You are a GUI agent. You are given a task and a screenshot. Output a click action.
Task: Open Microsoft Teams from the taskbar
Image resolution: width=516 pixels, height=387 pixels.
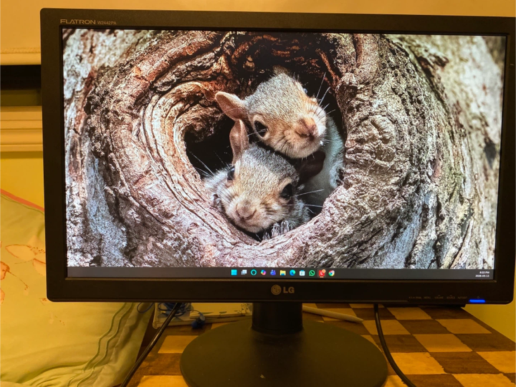273,273
